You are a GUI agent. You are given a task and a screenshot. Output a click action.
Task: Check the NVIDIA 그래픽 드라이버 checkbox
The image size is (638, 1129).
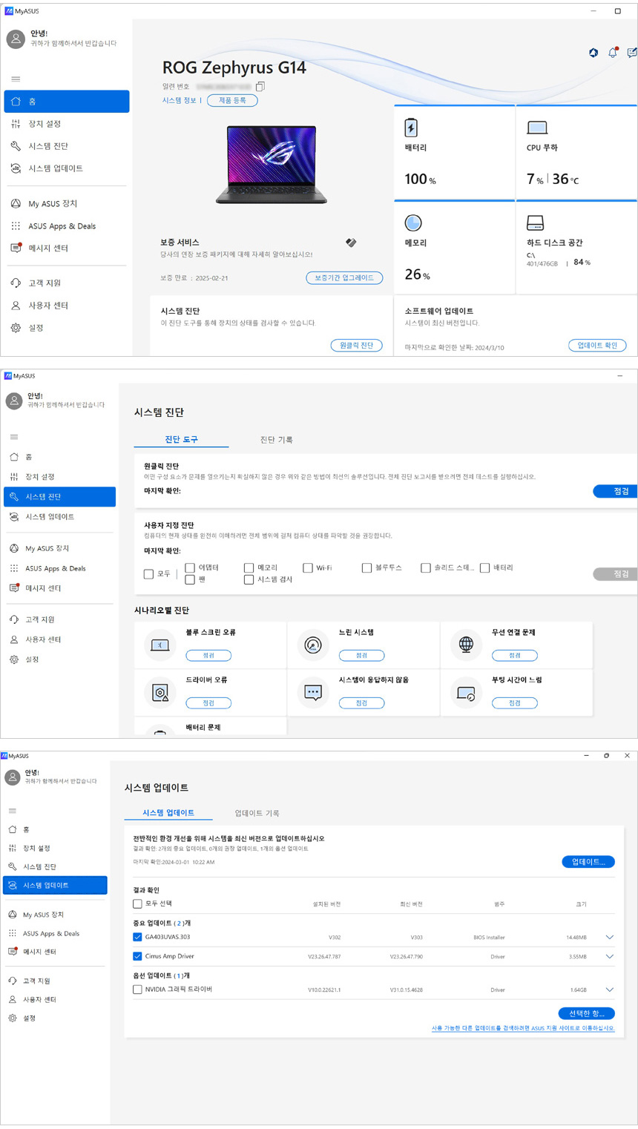(137, 989)
